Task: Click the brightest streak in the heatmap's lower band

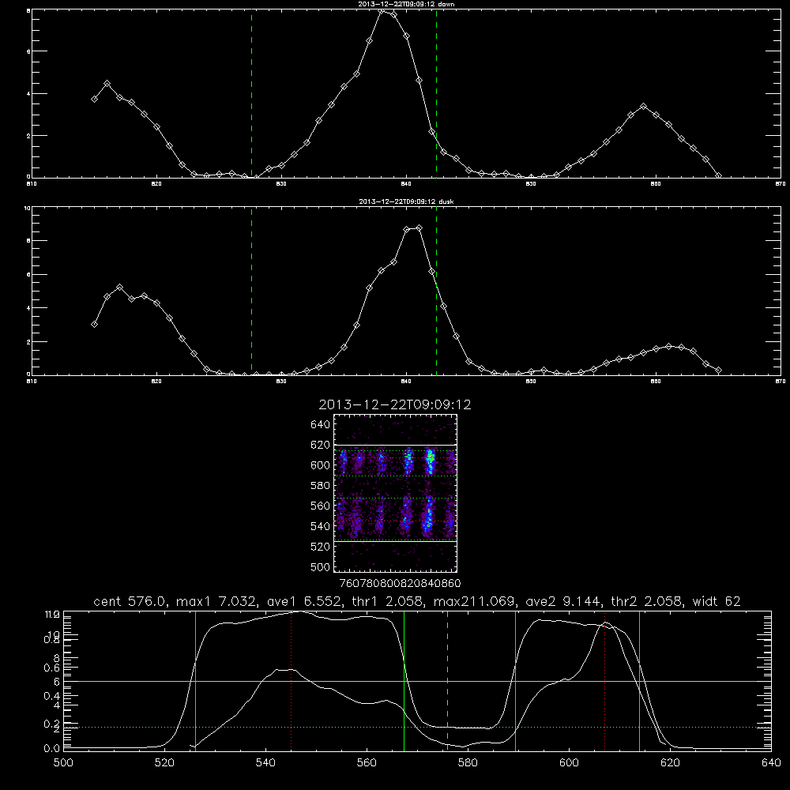Action: [429, 517]
